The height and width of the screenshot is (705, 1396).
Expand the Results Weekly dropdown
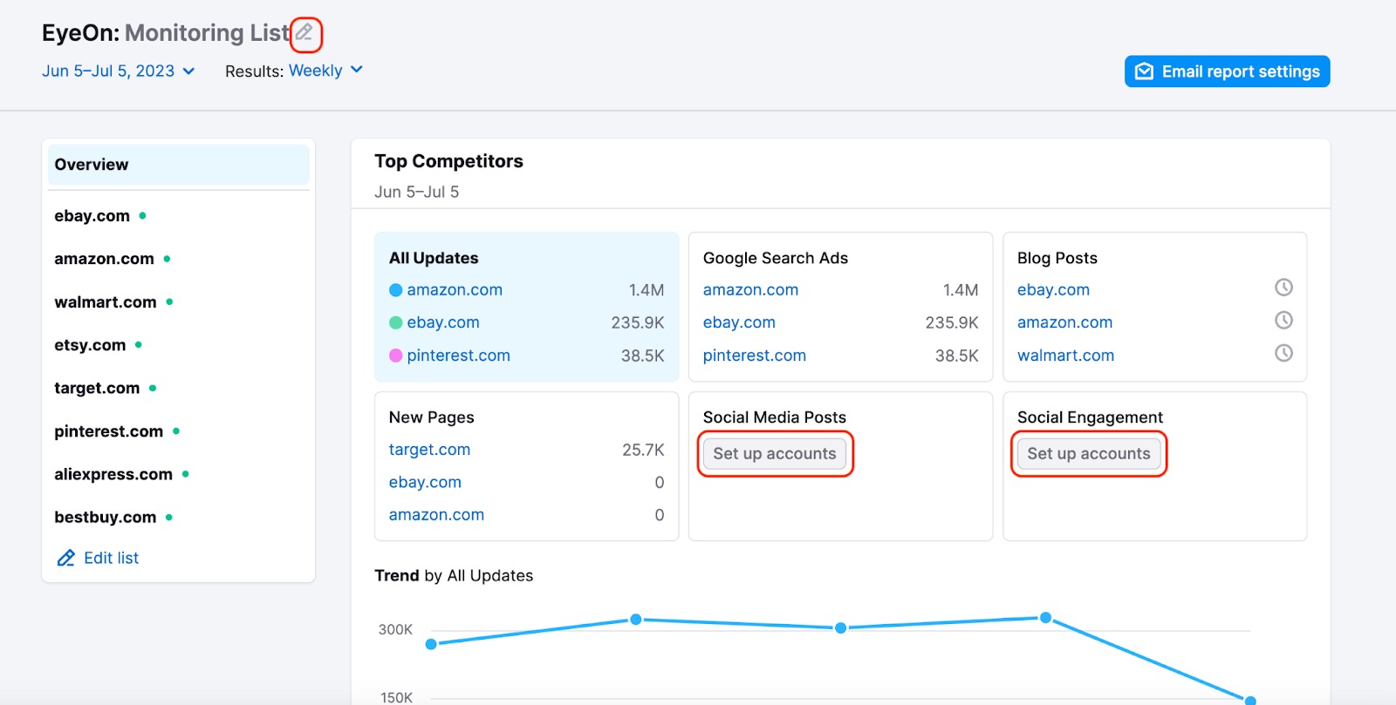point(325,71)
